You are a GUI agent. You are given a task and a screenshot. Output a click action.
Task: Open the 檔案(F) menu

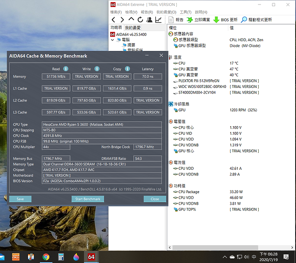tap(116, 12)
